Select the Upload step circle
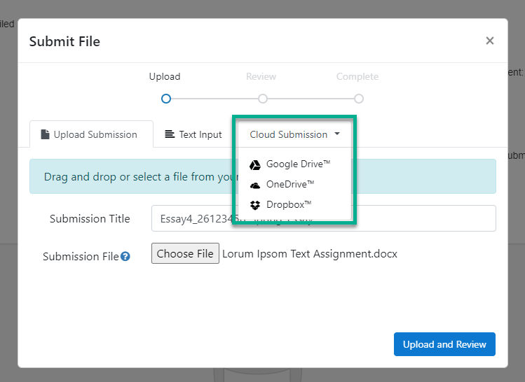 166,99
